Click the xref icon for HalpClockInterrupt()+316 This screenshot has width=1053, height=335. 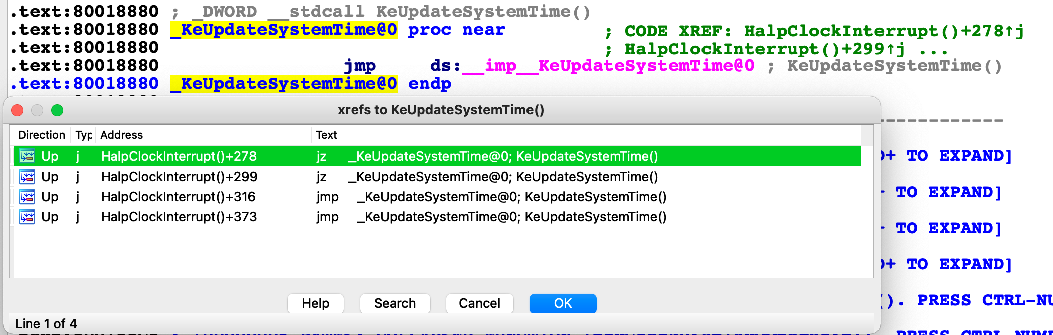(27, 197)
